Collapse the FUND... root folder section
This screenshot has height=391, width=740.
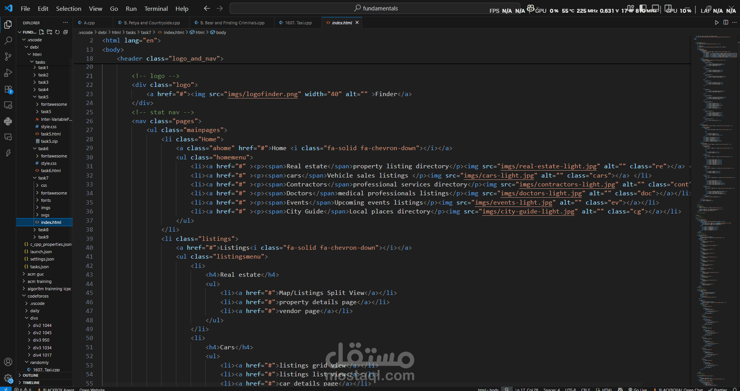click(27, 32)
